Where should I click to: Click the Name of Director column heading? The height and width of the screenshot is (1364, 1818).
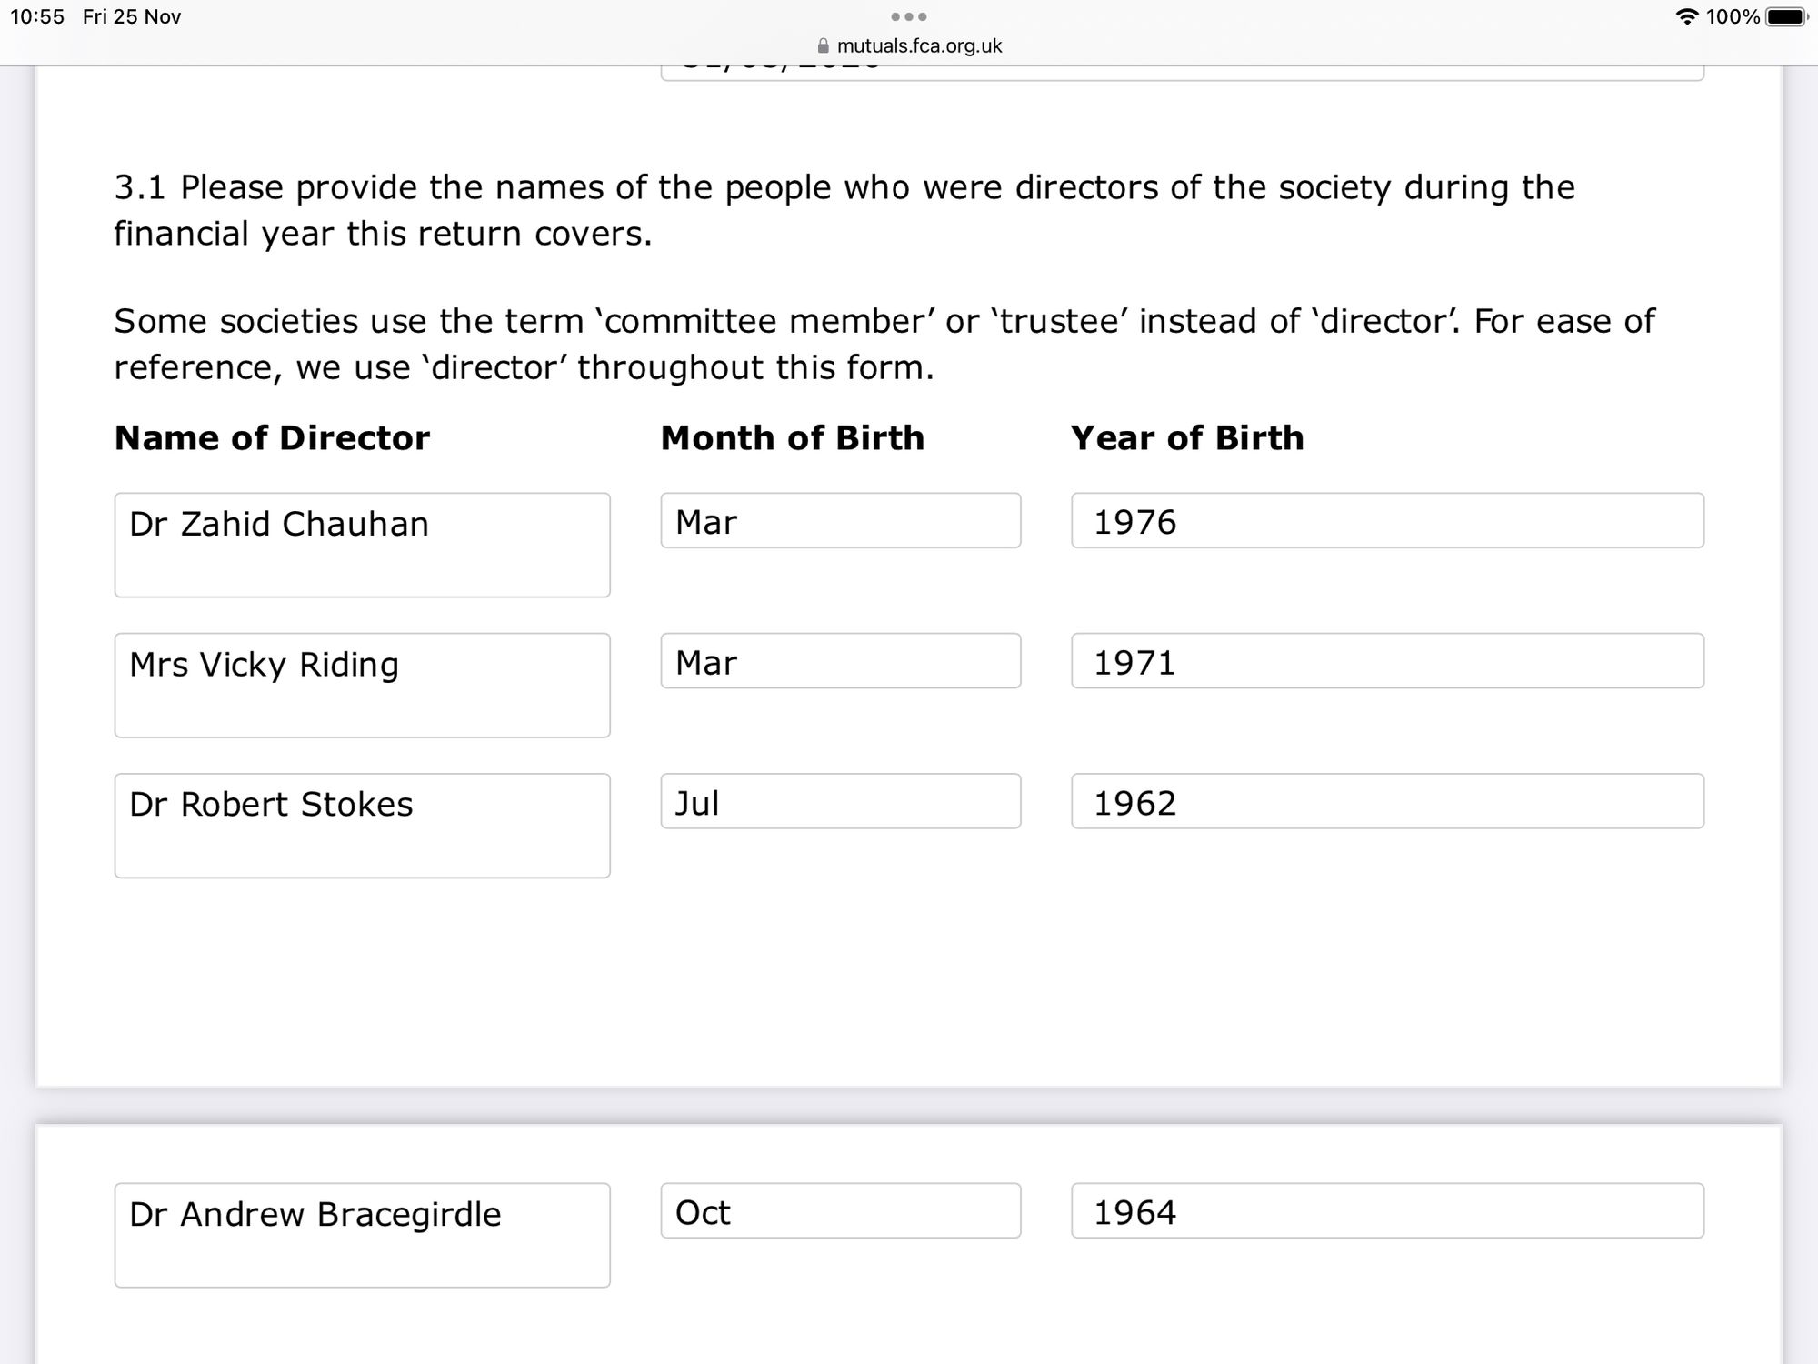click(272, 438)
